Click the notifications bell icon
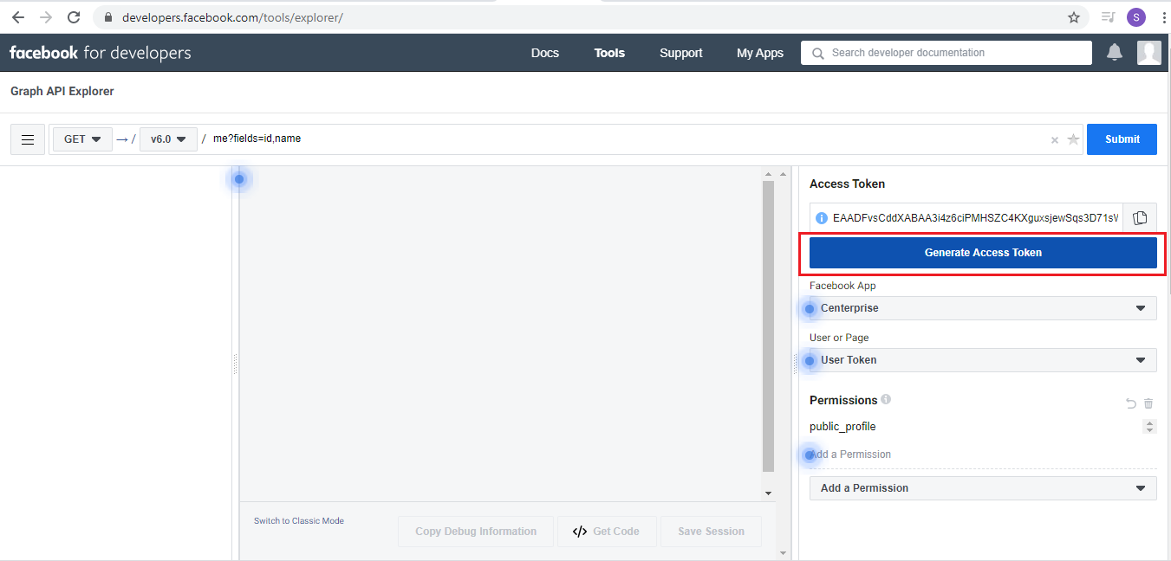This screenshot has width=1171, height=561. tap(1115, 53)
